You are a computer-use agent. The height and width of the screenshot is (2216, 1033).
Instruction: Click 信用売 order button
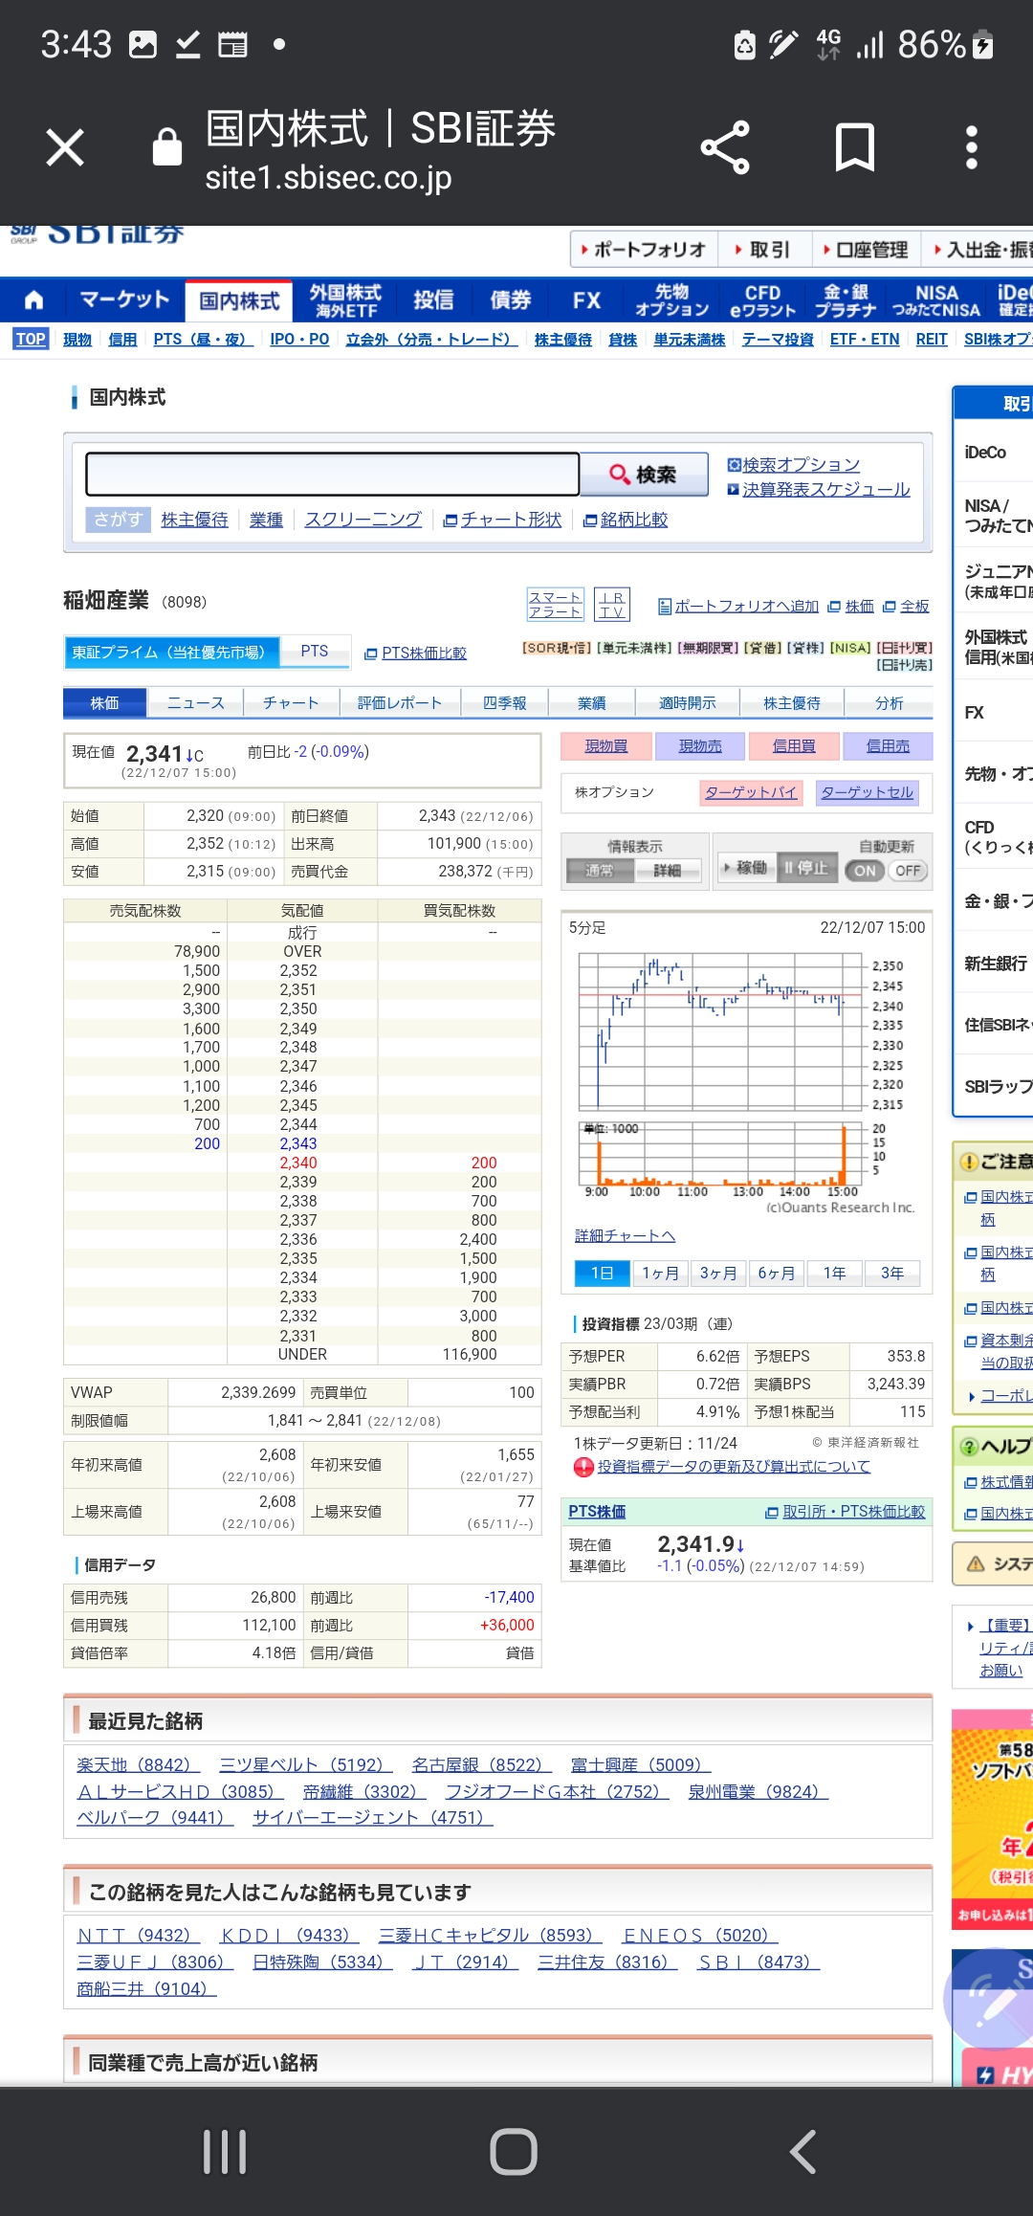point(888,746)
